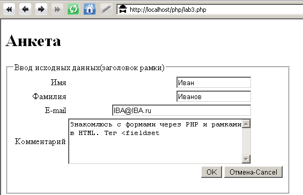Image resolution: width=303 pixels, height=195 pixels.
Task: Click the Отмена-Cancel button
Action: click(253, 172)
